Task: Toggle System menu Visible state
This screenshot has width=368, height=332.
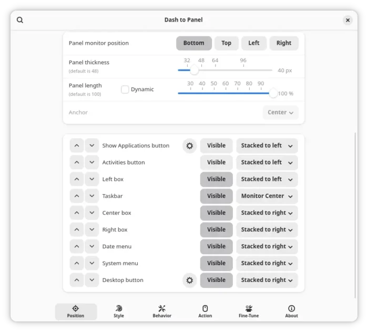Action: (217, 263)
